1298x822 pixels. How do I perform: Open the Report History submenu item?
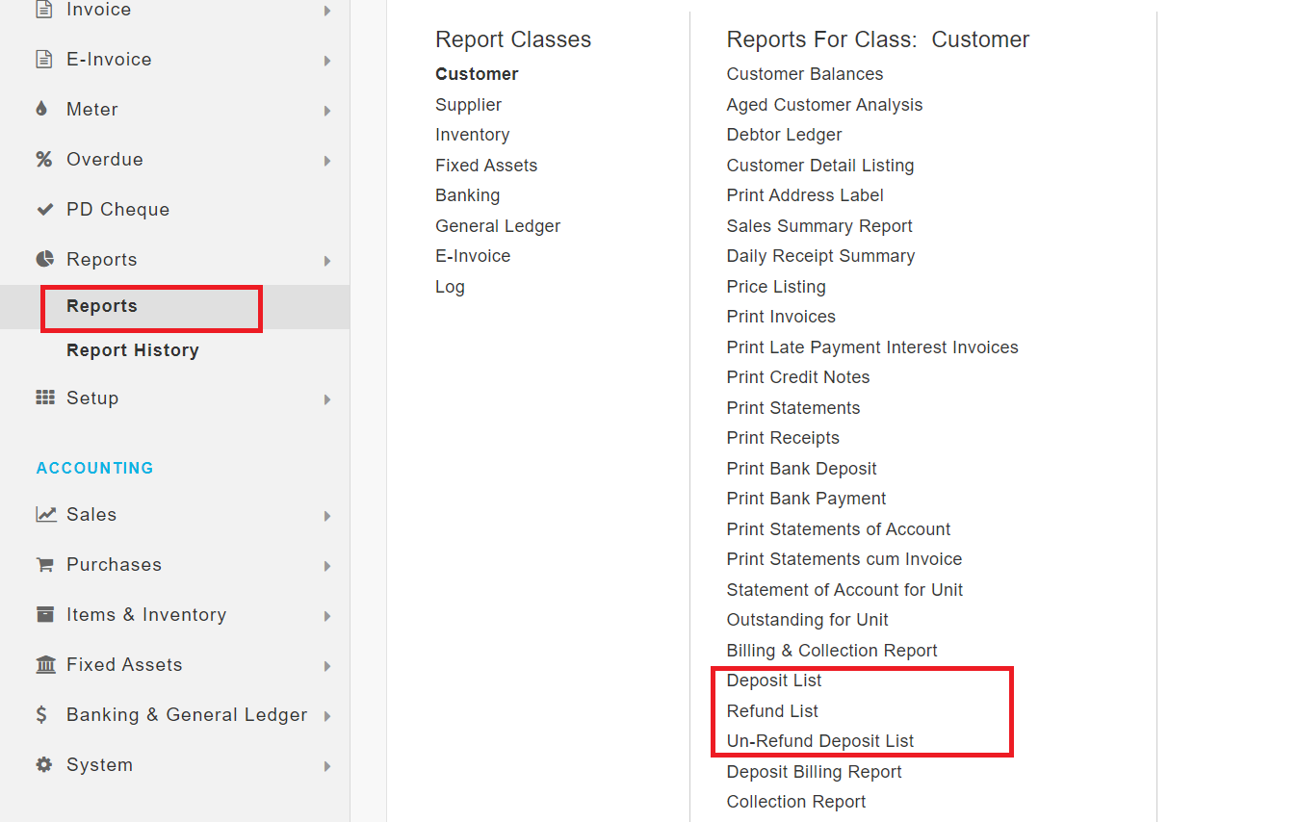[133, 350]
